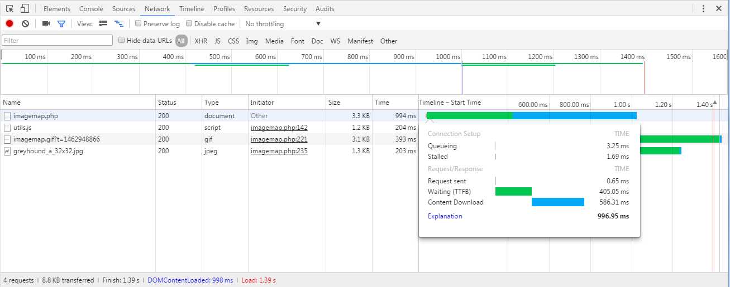Toggle the overview waterfall view icon

(119, 24)
